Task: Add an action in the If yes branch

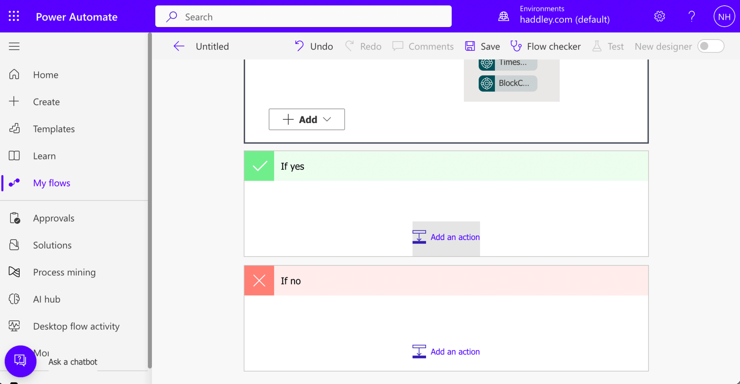Action: (446, 237)
